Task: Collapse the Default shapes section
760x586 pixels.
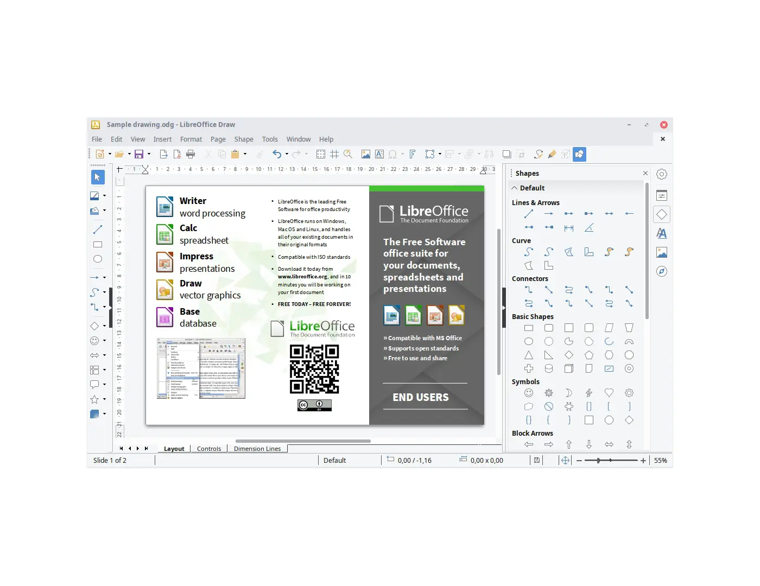Action: (515, 188)
